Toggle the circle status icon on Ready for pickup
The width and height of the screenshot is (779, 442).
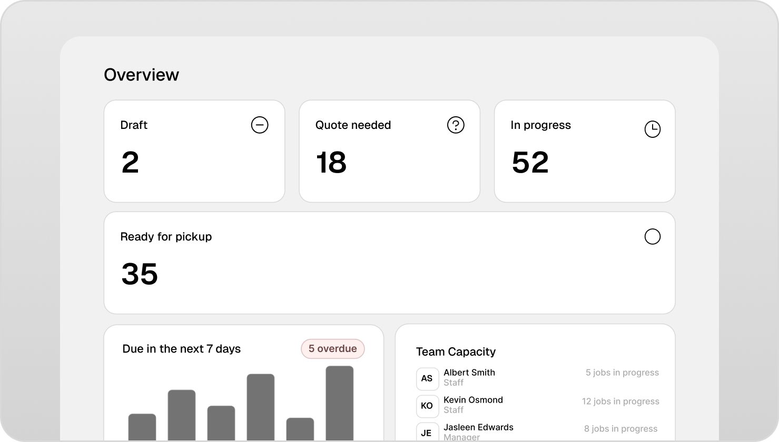coord(653,237)
